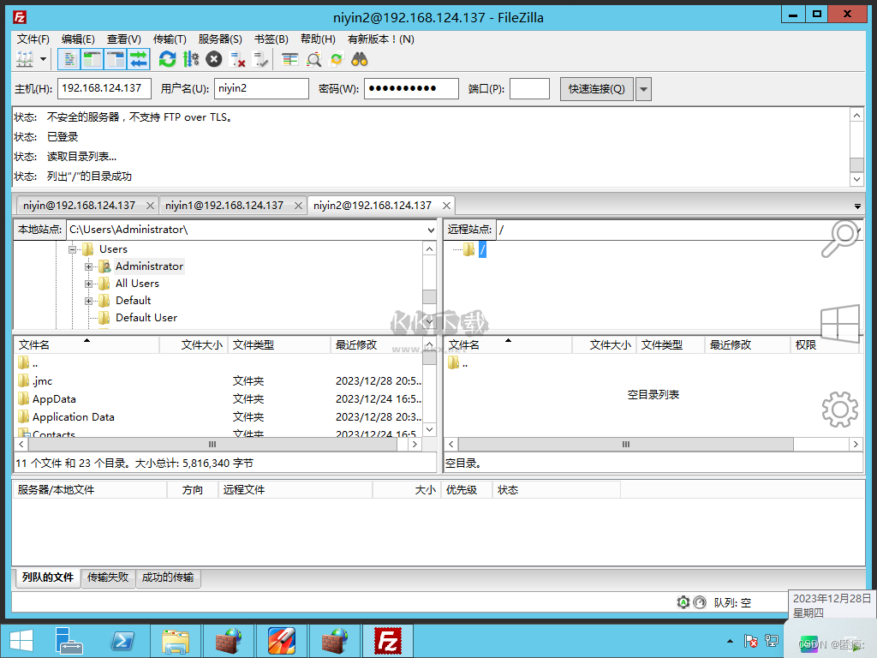Toggle synchronized browsing icon

click(x=336, y=59)
